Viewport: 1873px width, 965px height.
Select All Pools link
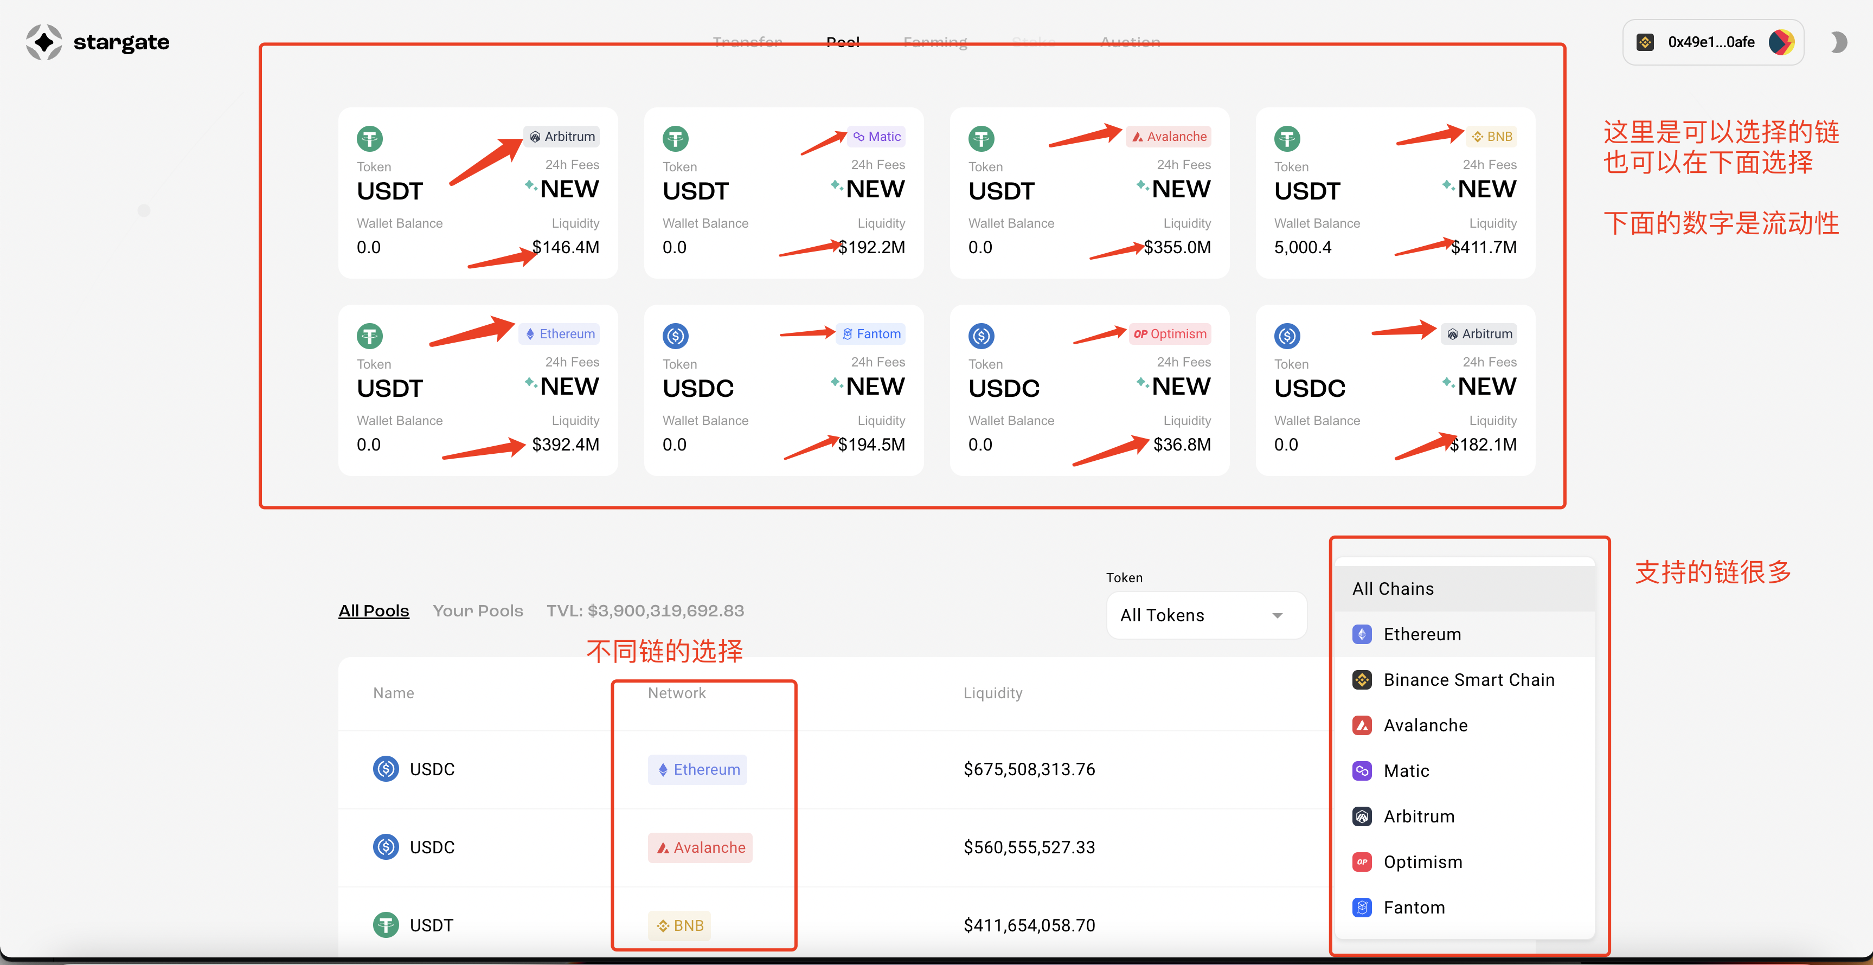(x=374, y=610)
